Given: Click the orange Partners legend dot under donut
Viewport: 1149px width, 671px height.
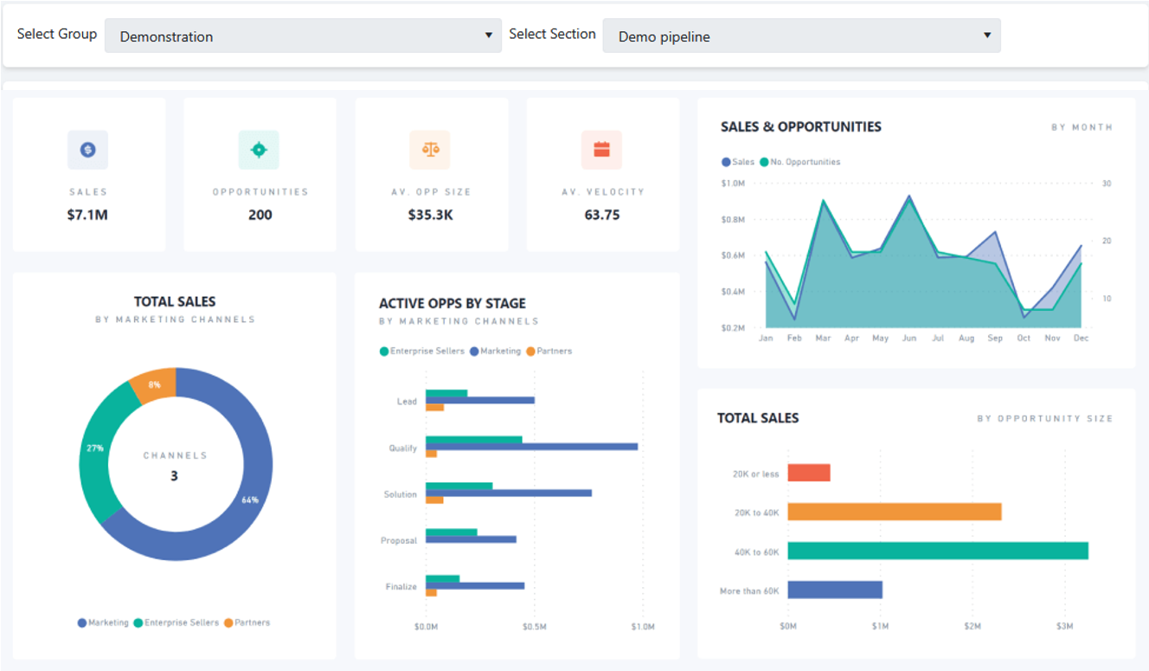Looking at the screenshot, I should tap(228, 623).
